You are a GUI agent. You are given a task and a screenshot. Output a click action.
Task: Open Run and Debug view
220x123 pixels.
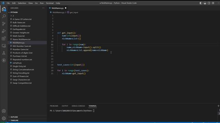click(x=4, y=31)
